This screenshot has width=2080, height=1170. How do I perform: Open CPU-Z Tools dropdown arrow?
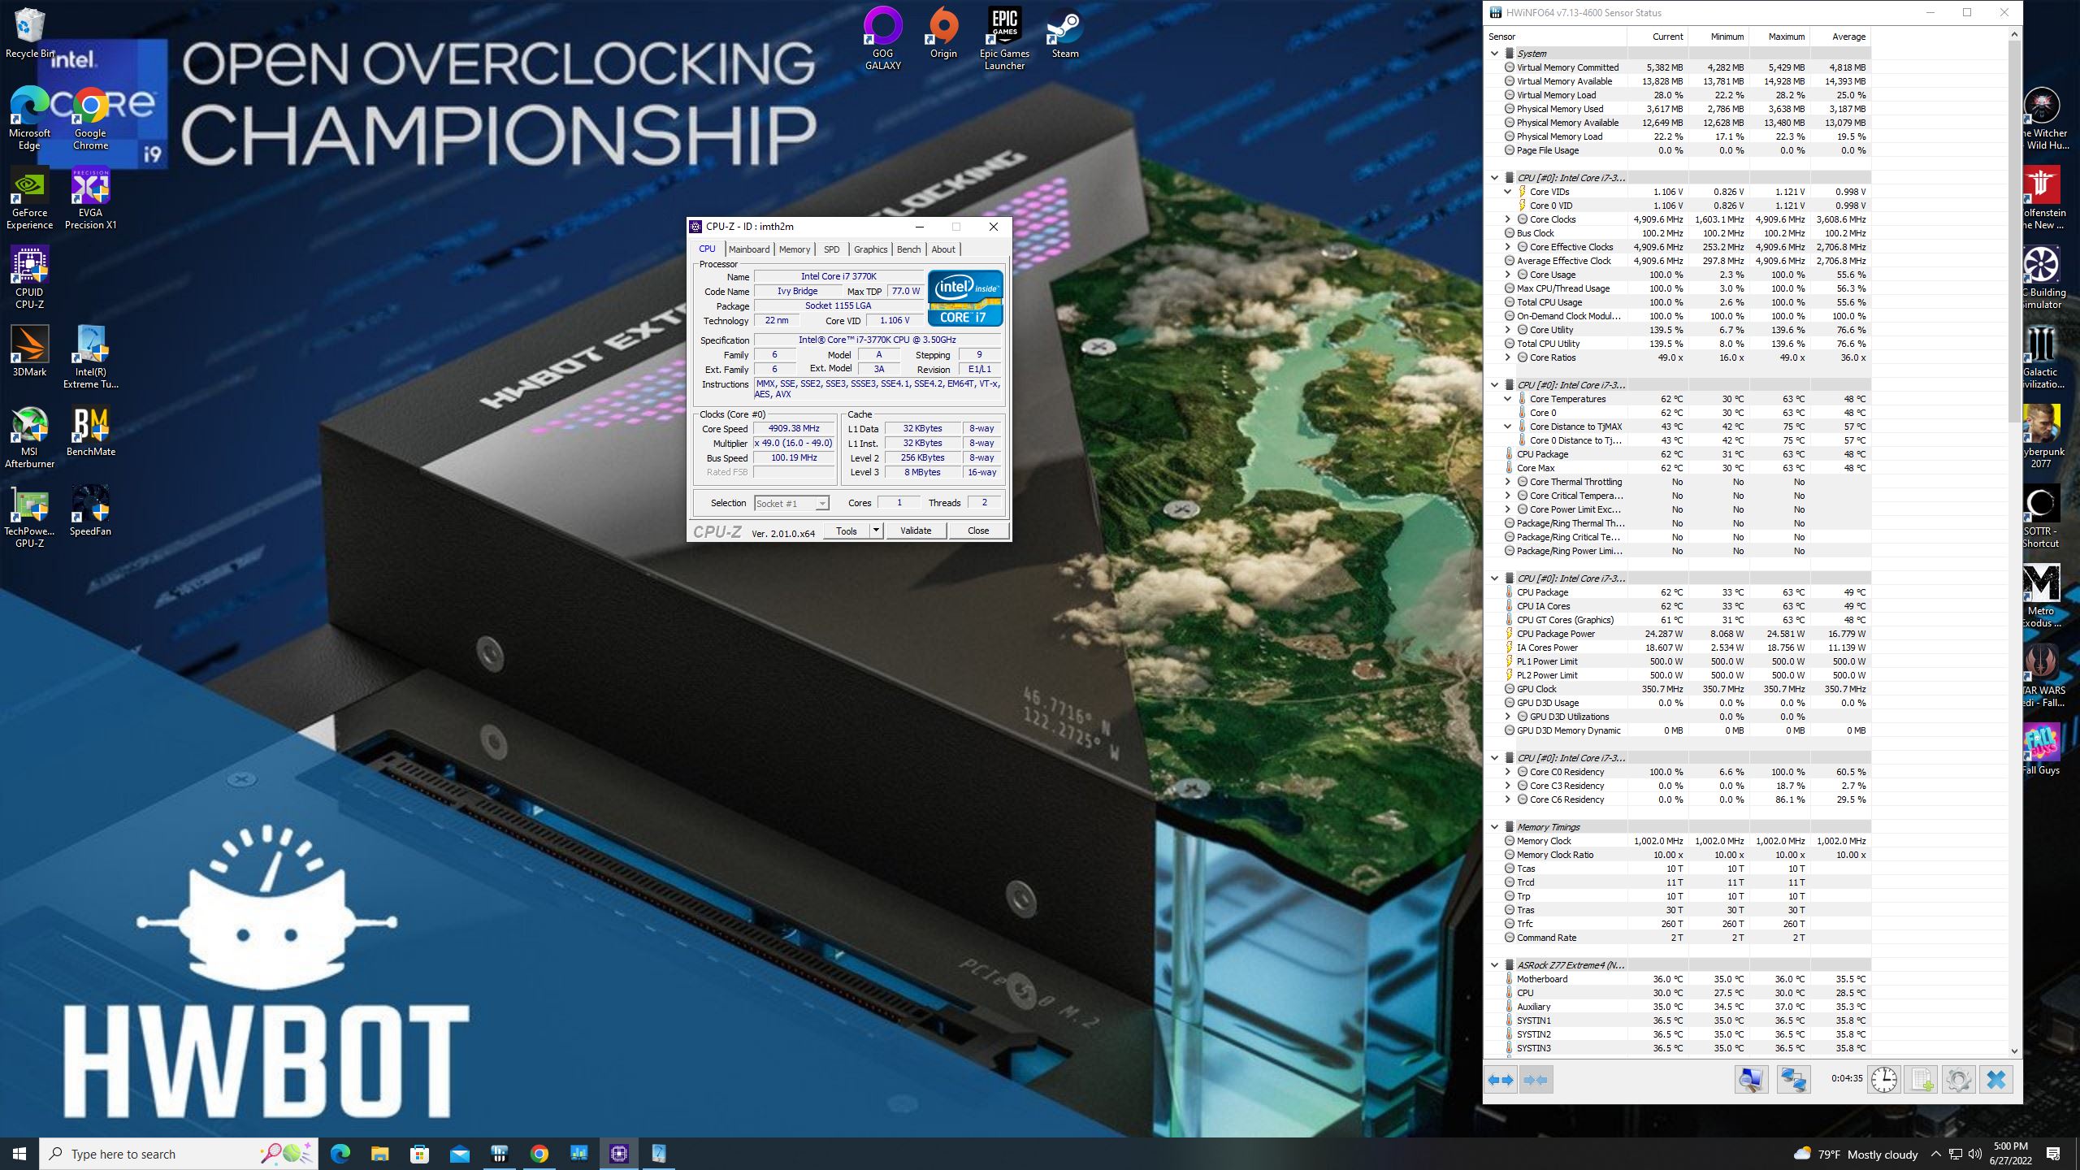876,531
